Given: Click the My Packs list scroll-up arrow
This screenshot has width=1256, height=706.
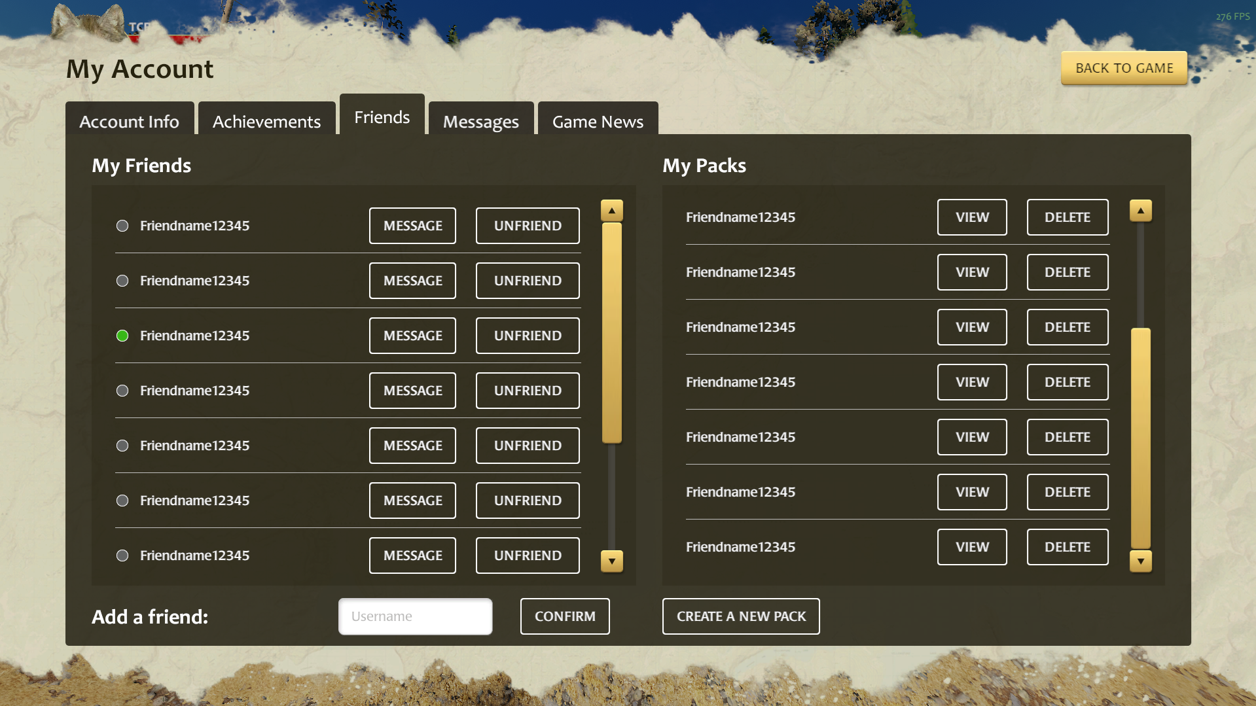Looking at the screenshot, I should click(x=1140, y=211).
